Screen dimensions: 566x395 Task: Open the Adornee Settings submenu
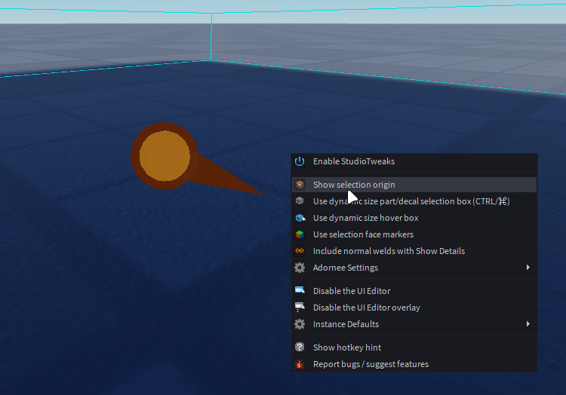(x=414, y=268)
